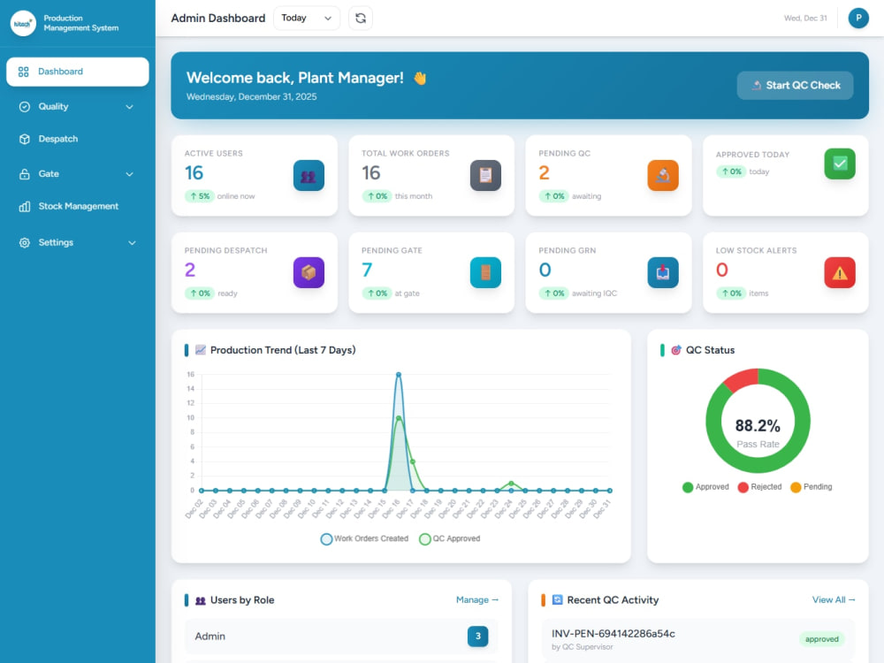884x663 pixels.
Task: Click the Active Users 5% badge
Action: [x=199, y=196]
